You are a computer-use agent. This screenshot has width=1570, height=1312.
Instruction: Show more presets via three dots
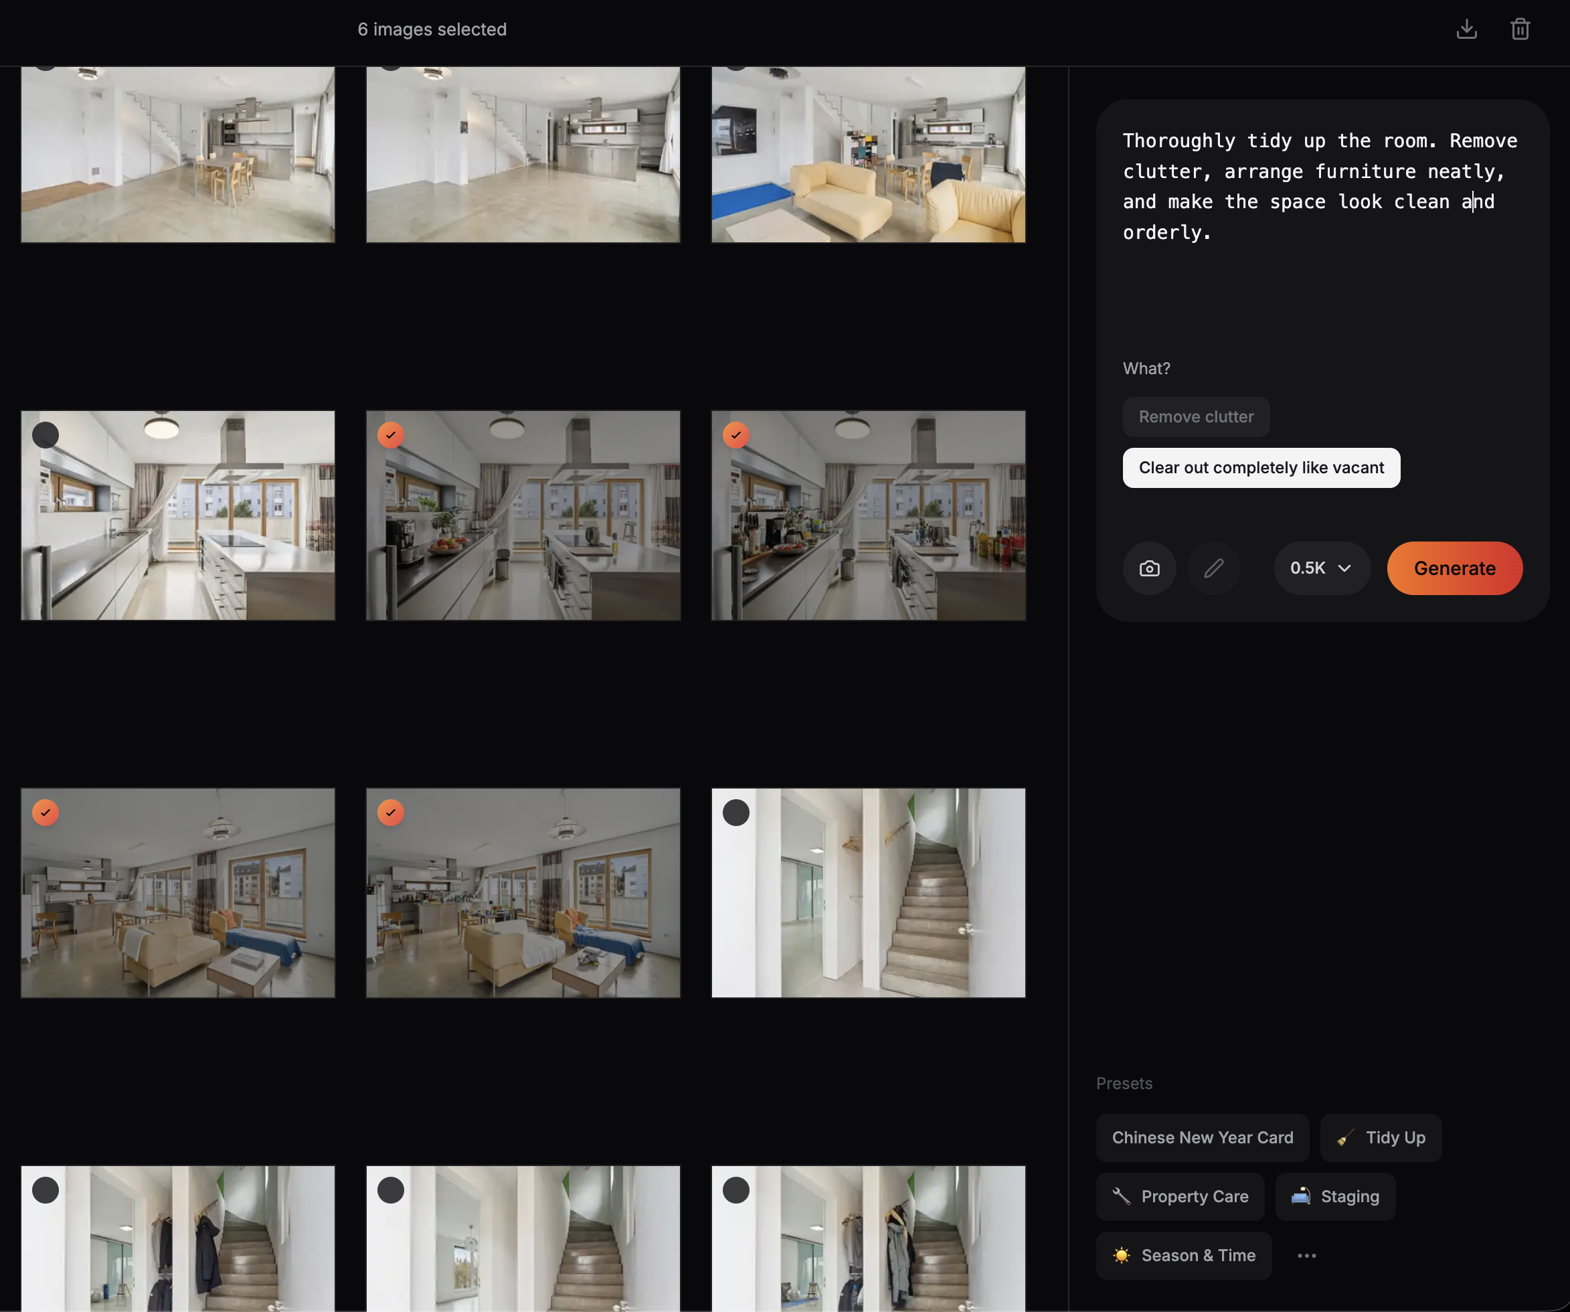[1306, 1256]
